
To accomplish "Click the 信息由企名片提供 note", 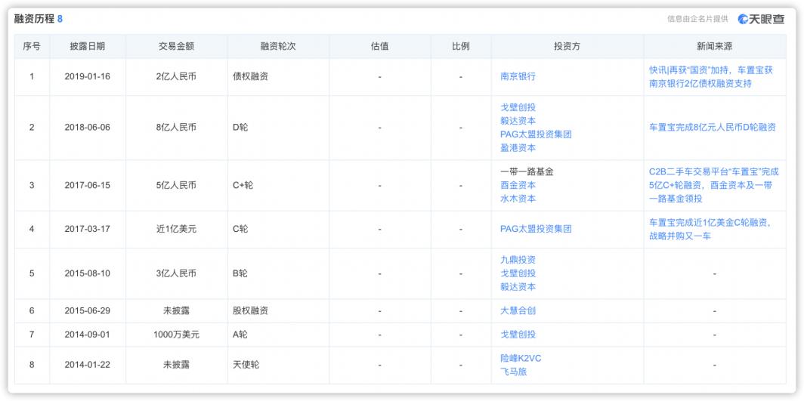I will pyautogui.click(x=697, y=19).
